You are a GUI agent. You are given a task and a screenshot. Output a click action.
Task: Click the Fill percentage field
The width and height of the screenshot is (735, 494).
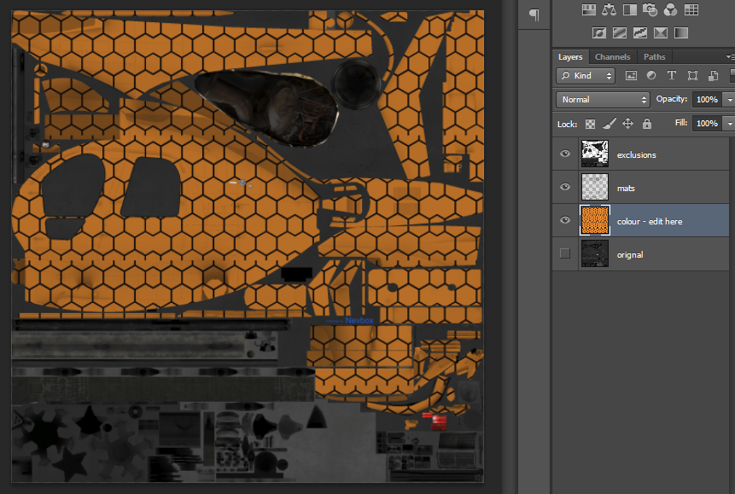pyautogui.click(x=706, y=124)
